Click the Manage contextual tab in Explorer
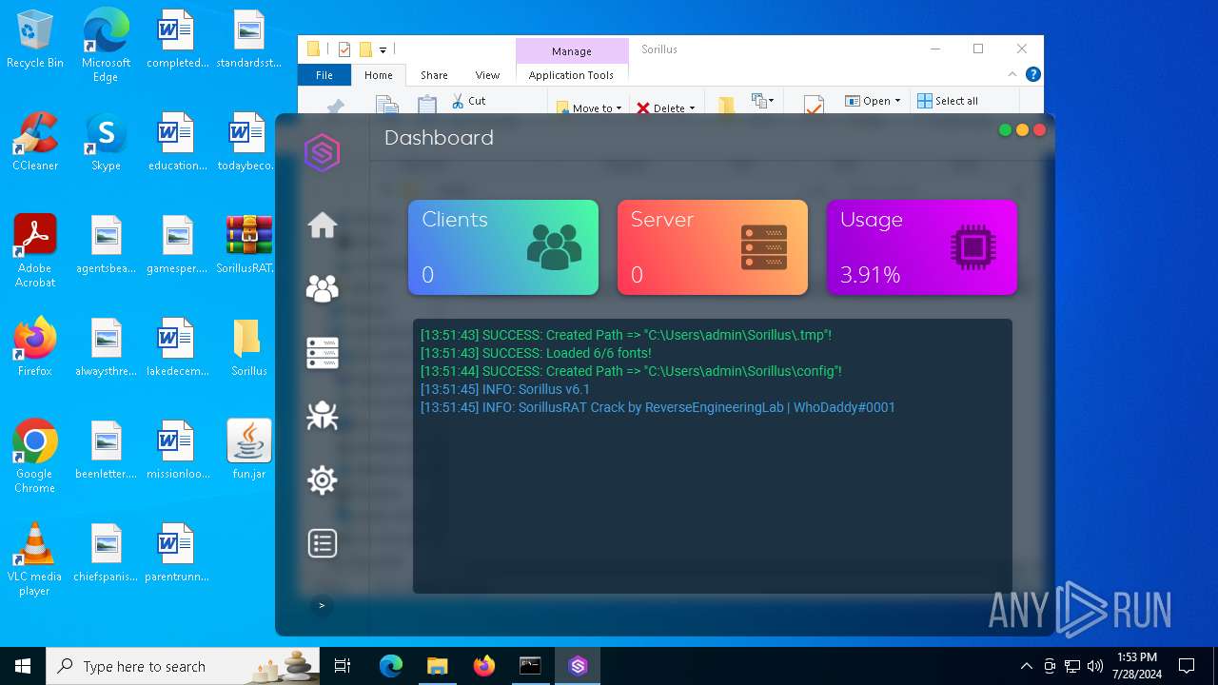 coord(572,51)
